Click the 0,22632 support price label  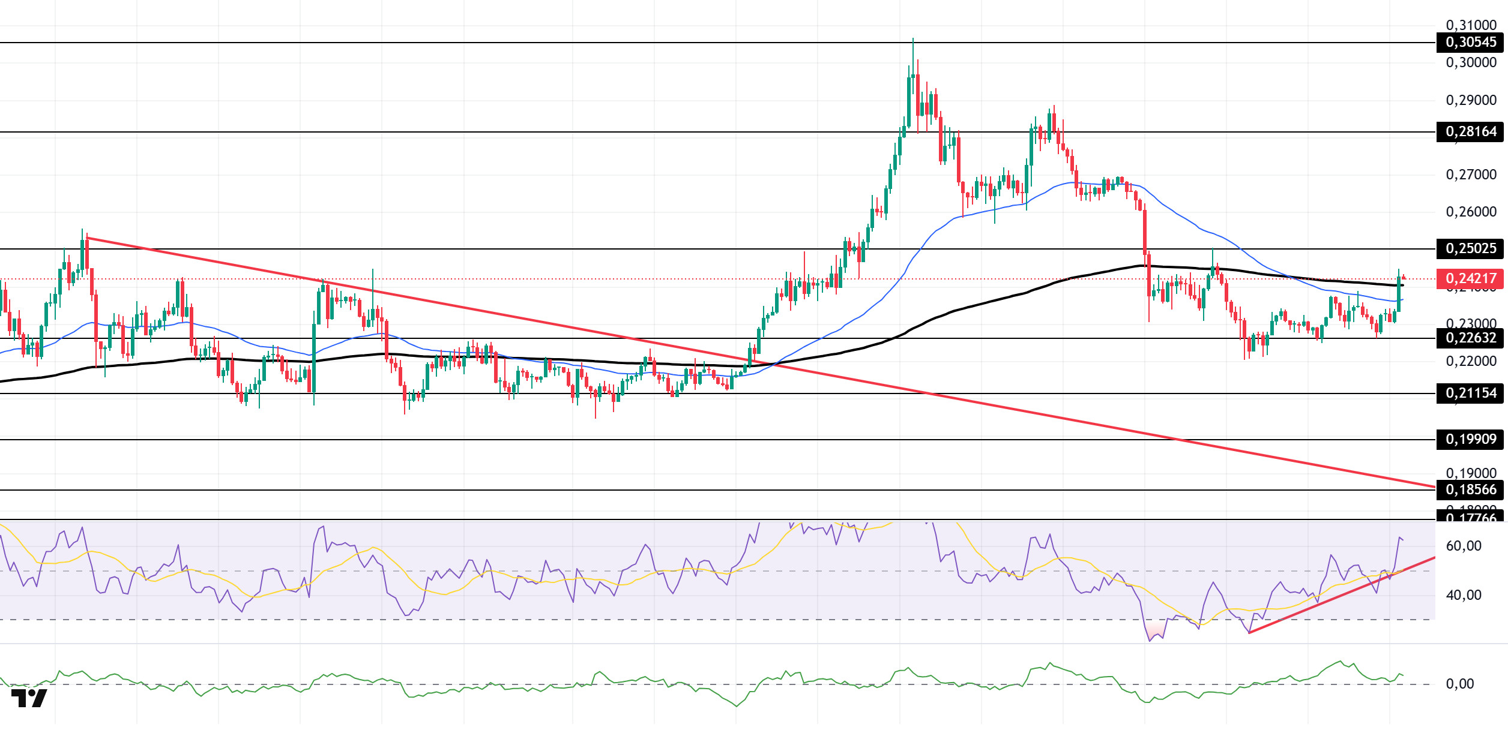[x=1470, y=338]
